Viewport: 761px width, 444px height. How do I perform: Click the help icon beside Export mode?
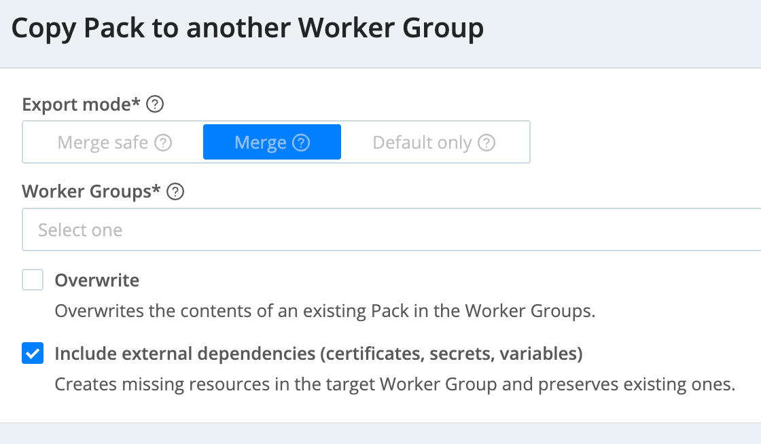(156, 105)
